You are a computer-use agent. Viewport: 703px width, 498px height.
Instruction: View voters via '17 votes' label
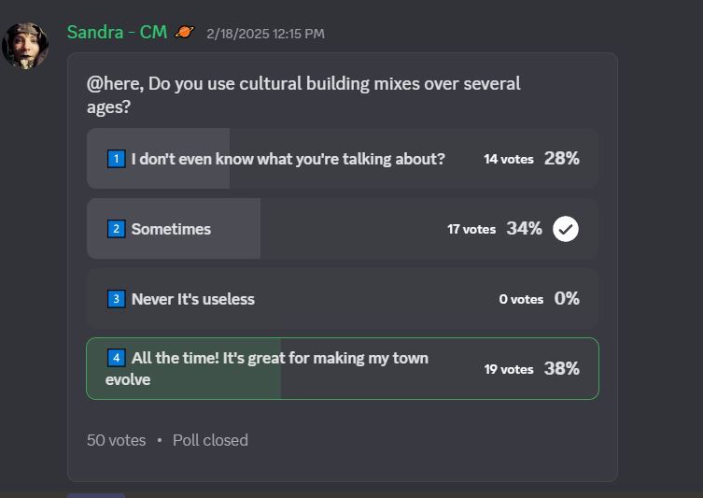coord(471,229)
